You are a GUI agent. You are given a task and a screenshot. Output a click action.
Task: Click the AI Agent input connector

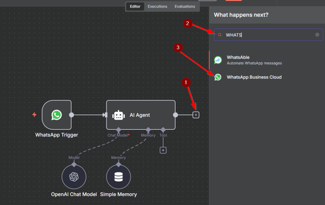105,115
